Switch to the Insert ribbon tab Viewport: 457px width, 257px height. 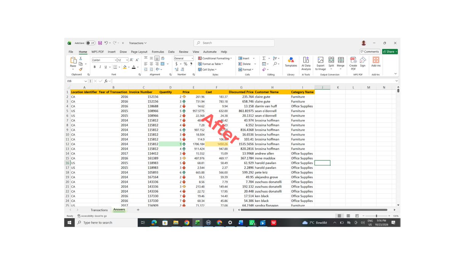pos(112,52)
